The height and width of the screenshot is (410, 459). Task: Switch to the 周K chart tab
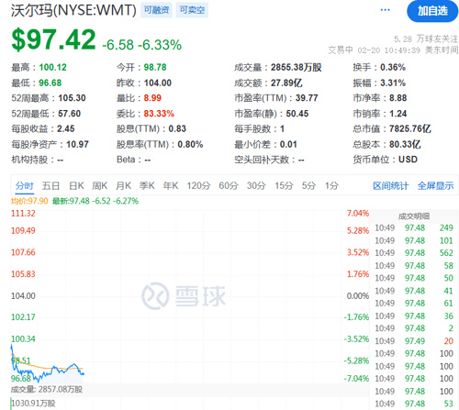(100, 185)
